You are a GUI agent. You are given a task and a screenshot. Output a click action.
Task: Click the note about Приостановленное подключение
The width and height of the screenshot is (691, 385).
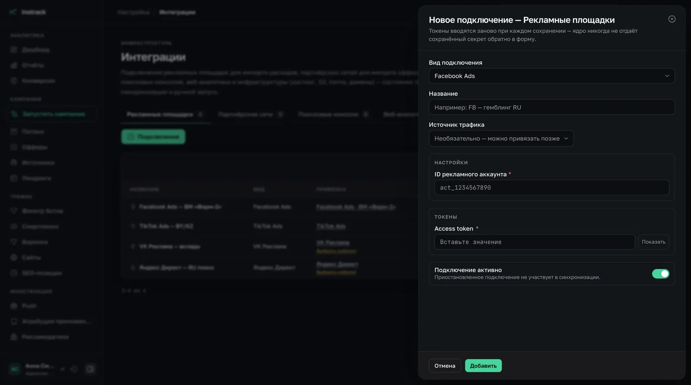(517, 277)
